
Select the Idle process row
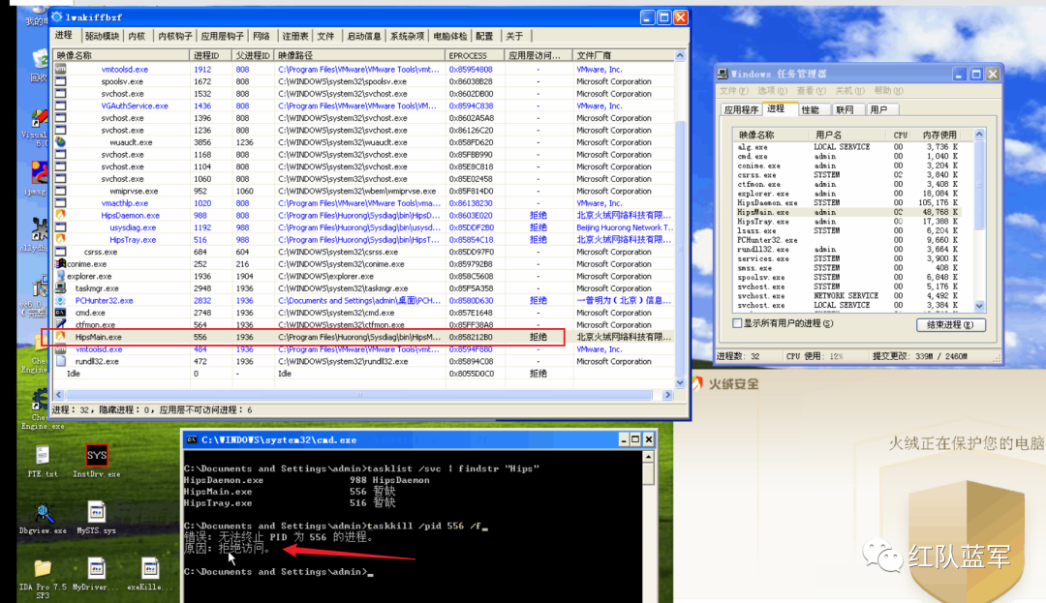(x=364, y=374)
